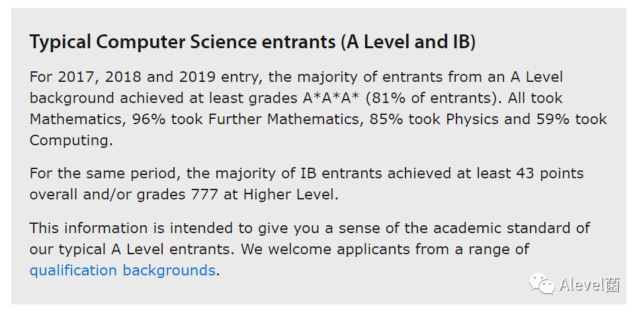Click the sentence starting This information is intended
The image size is (641, 313).
tap(310, 238)
